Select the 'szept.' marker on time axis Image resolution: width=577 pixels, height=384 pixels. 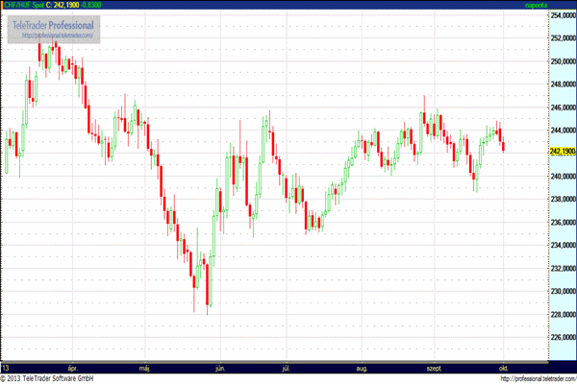[434, 367]
